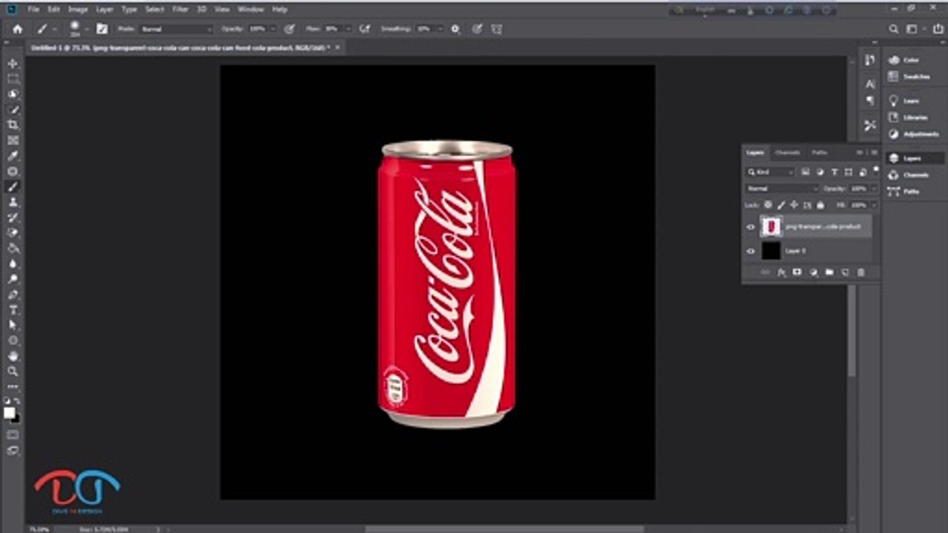Select the Zoom tool
Screen dimensions: 948x533
(x=13, y=371)
